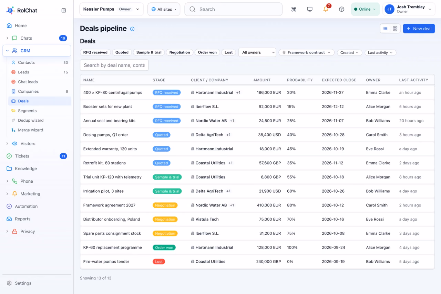Image resolution: width=441 pixels, height=294 pixels.
Task: Open Contacts under CRM
Action: 40,62
